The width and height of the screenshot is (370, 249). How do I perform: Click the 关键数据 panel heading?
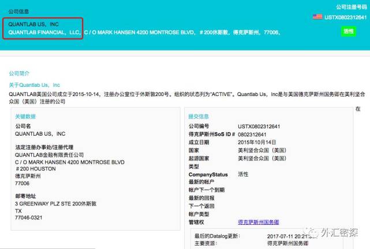[x=25, y=116]
